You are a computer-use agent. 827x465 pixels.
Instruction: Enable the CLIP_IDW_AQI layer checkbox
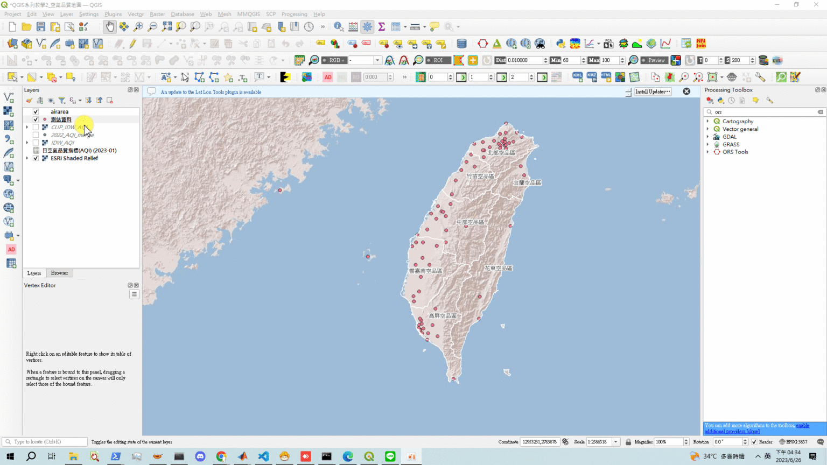click(35, 127)
